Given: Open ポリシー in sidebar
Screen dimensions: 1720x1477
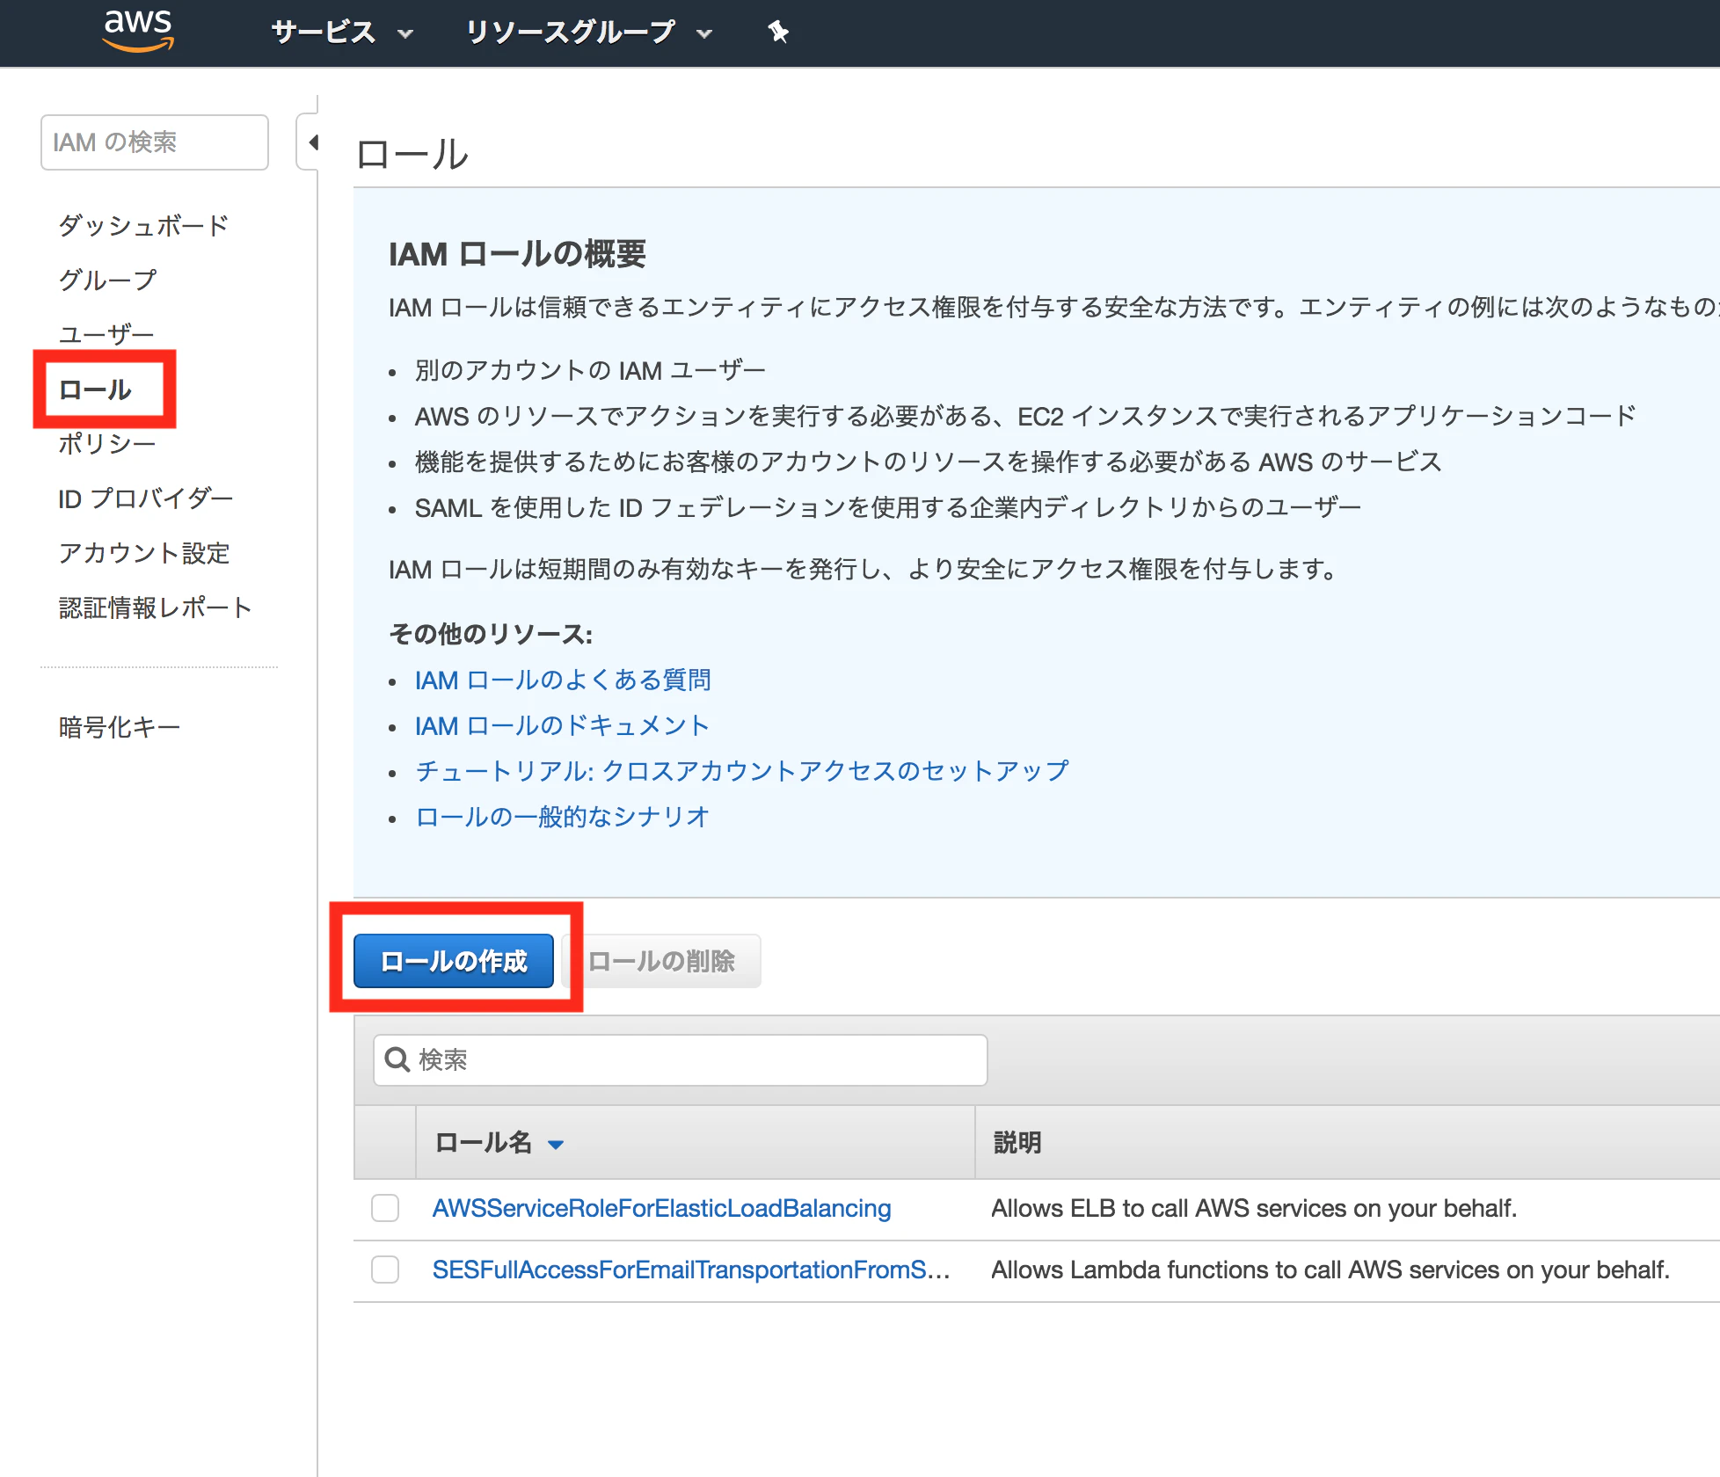Looking at the screenshot, I should (107, 444).
